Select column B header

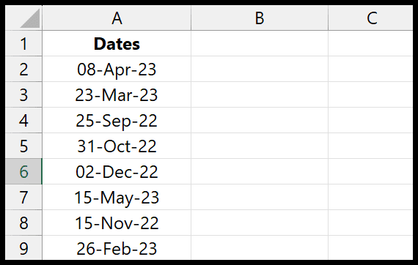[x=260, y=18]
